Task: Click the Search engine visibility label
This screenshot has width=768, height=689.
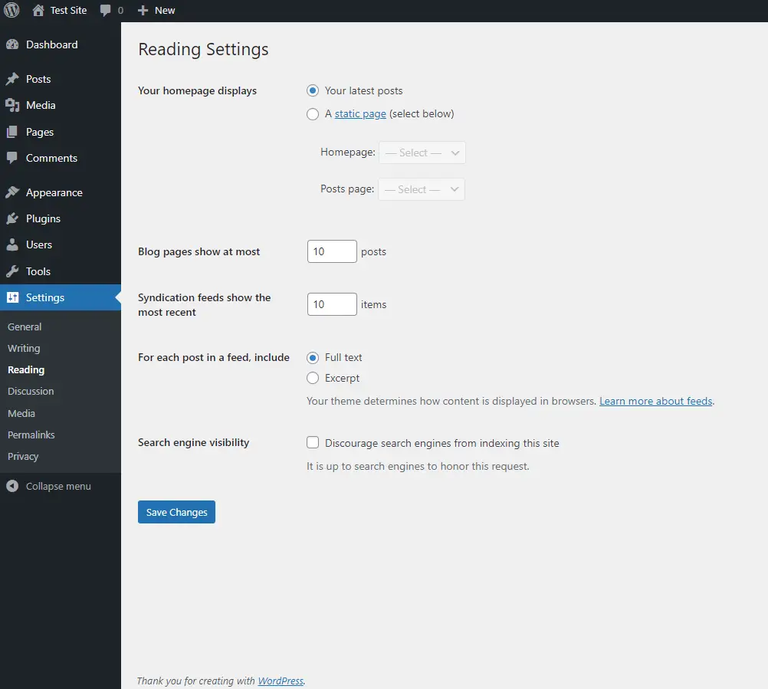Action: pyautogui.click(x=193, y=443)
